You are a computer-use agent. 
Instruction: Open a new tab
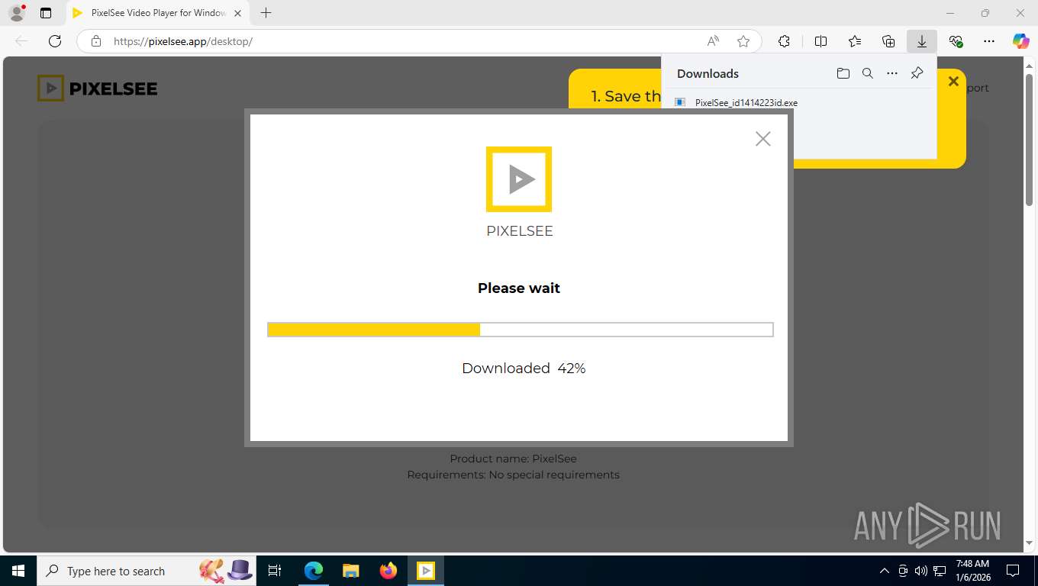266,13
